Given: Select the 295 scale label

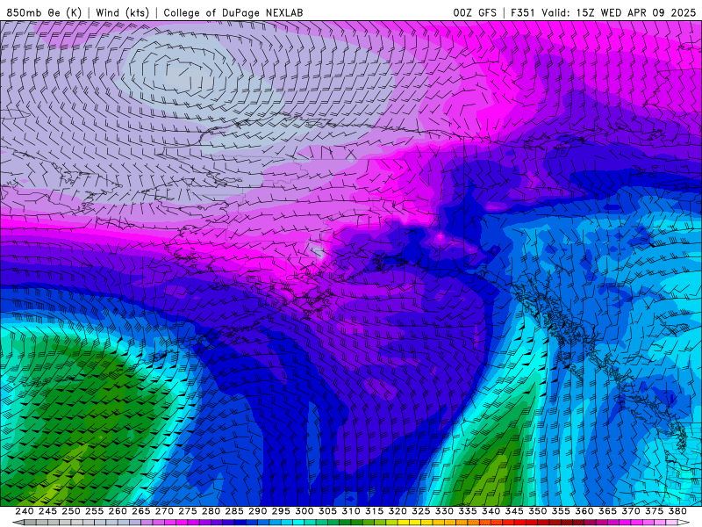Looking at the screenshot, I should coord(281,511).
